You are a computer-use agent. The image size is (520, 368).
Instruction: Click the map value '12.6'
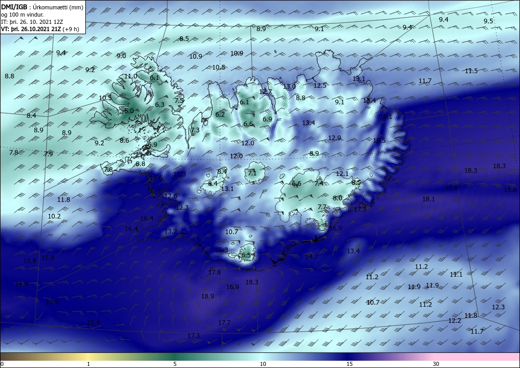click(x=171, y=196)
